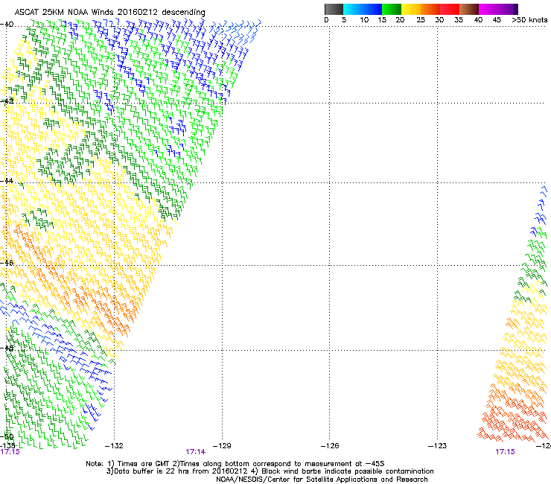Select the brown 35-40 knots legend segment
Viewport: 551px width, 484px height.
click(x=469, y=9)
